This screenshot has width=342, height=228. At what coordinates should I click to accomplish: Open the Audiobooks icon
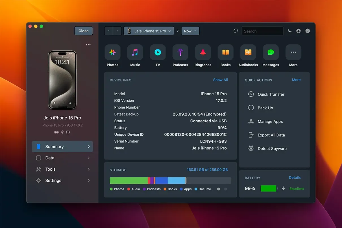[248, 53]
